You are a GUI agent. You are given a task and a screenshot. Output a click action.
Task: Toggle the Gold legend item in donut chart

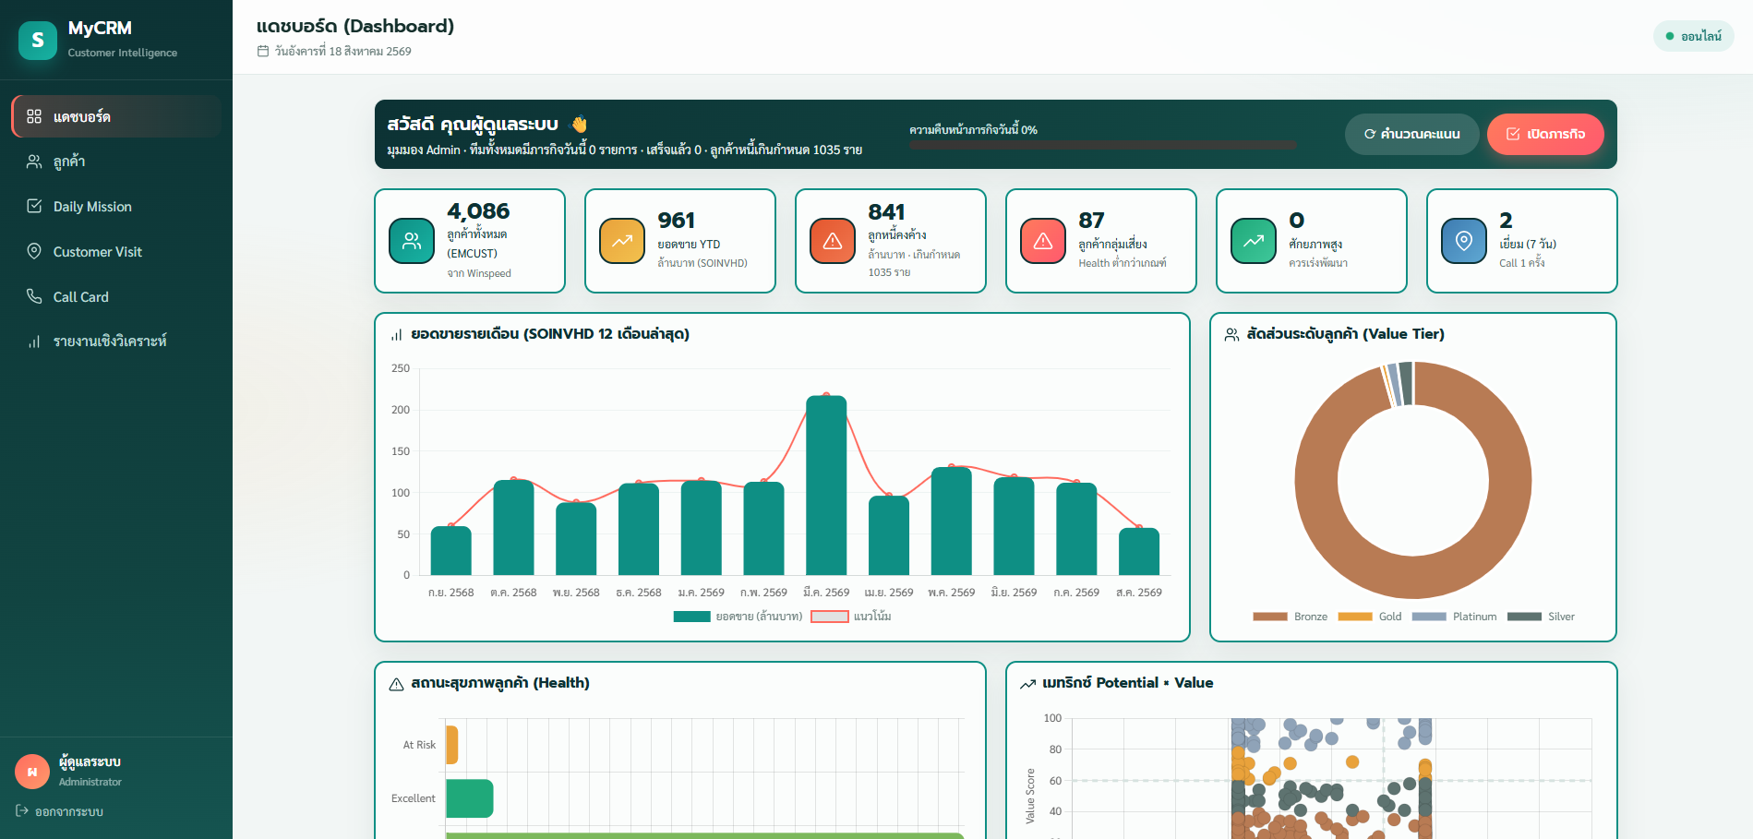1369,617
